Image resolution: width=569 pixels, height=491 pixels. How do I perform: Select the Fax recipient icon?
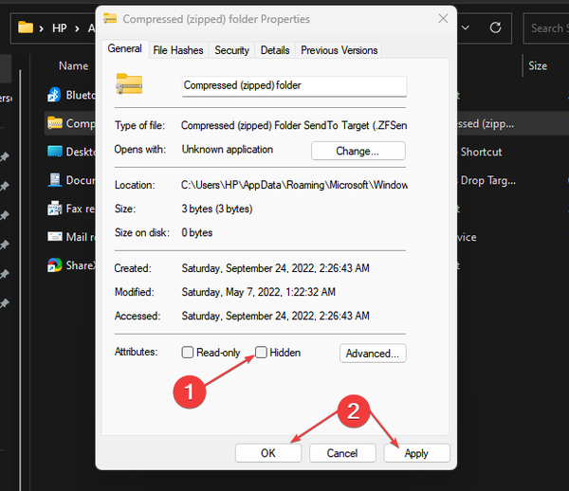click(55, 209)
